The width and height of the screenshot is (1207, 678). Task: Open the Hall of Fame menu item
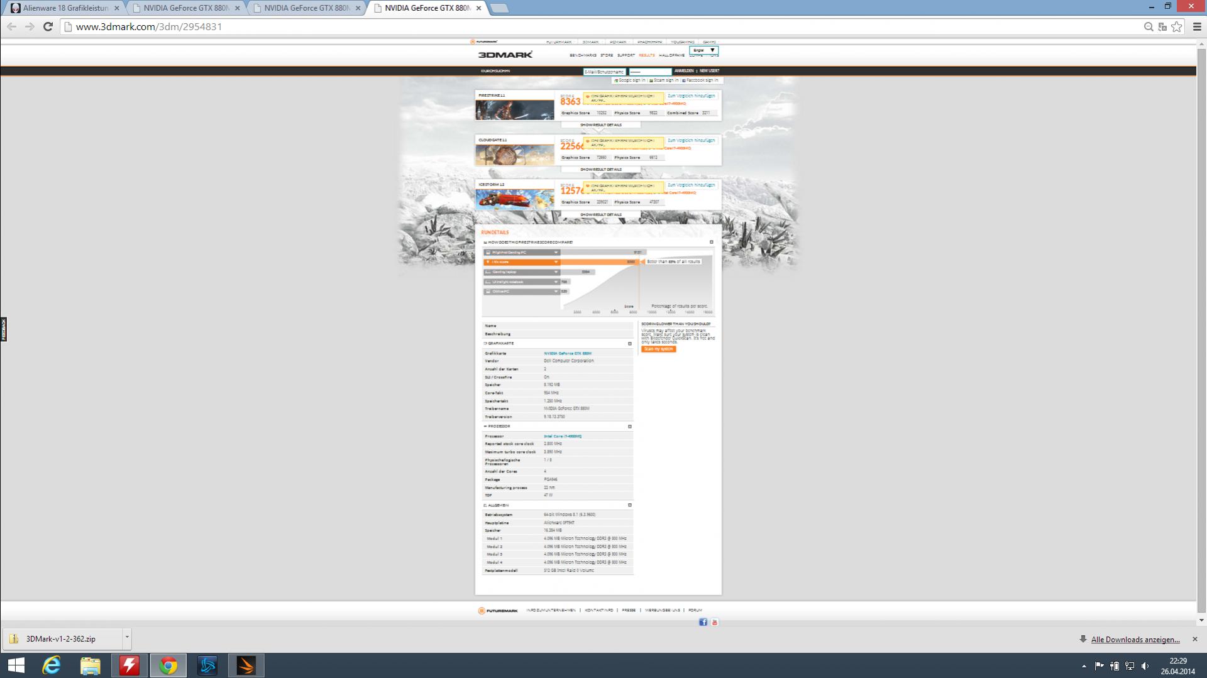pos(671,55)
